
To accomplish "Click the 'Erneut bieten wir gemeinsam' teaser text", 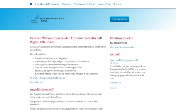I will pyautogui.click(x=128, y=72).
